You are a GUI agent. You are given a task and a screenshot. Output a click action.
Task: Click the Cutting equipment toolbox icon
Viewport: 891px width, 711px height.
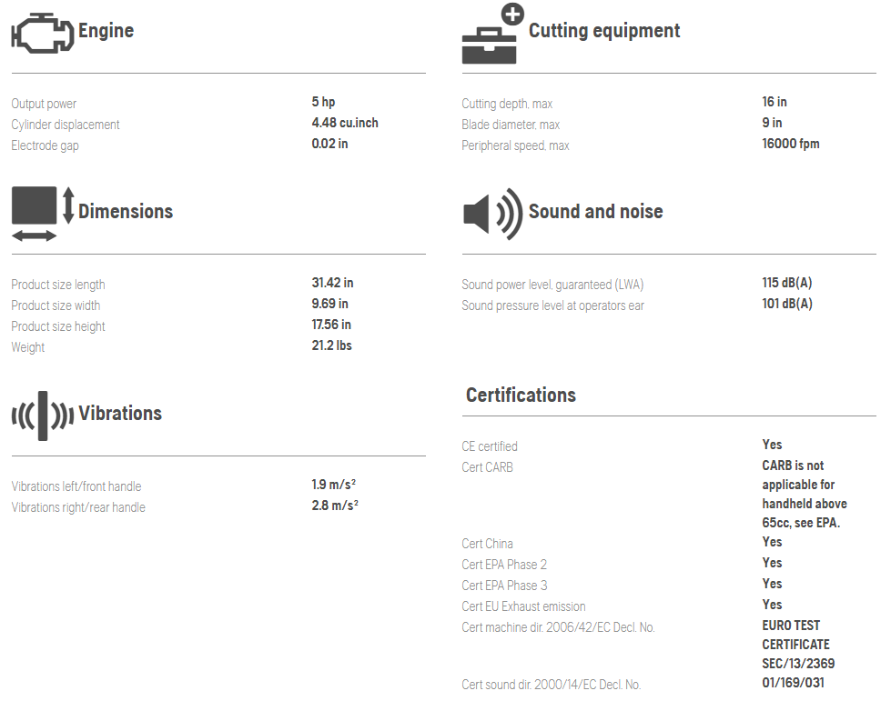pyautogui.click(x=493, y=34)
